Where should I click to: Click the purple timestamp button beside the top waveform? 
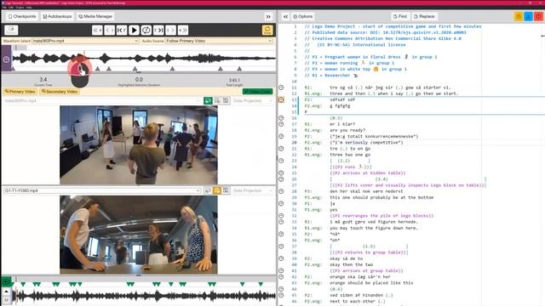coord(6,59)
